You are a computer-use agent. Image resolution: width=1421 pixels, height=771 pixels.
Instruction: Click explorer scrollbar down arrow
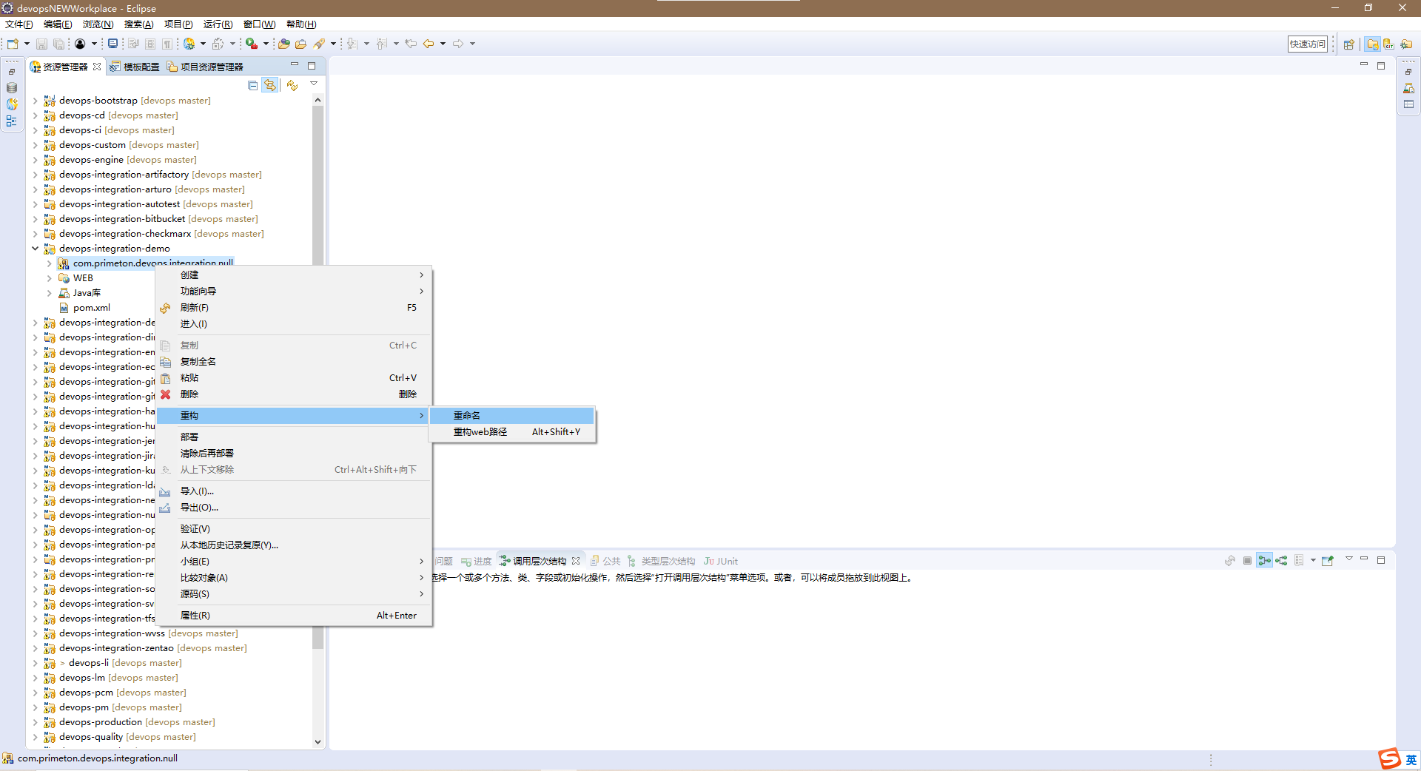point(318,741)
